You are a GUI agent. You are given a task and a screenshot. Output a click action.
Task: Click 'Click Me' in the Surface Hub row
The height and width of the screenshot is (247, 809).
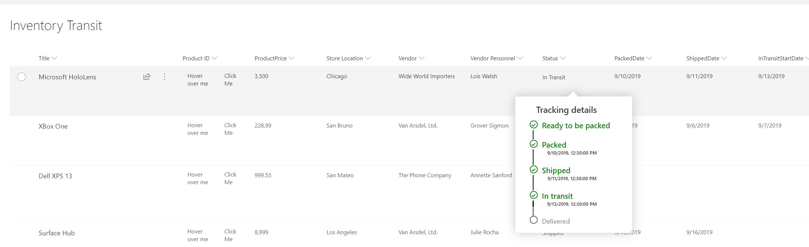pyautogui.click(x=230, y=235)
